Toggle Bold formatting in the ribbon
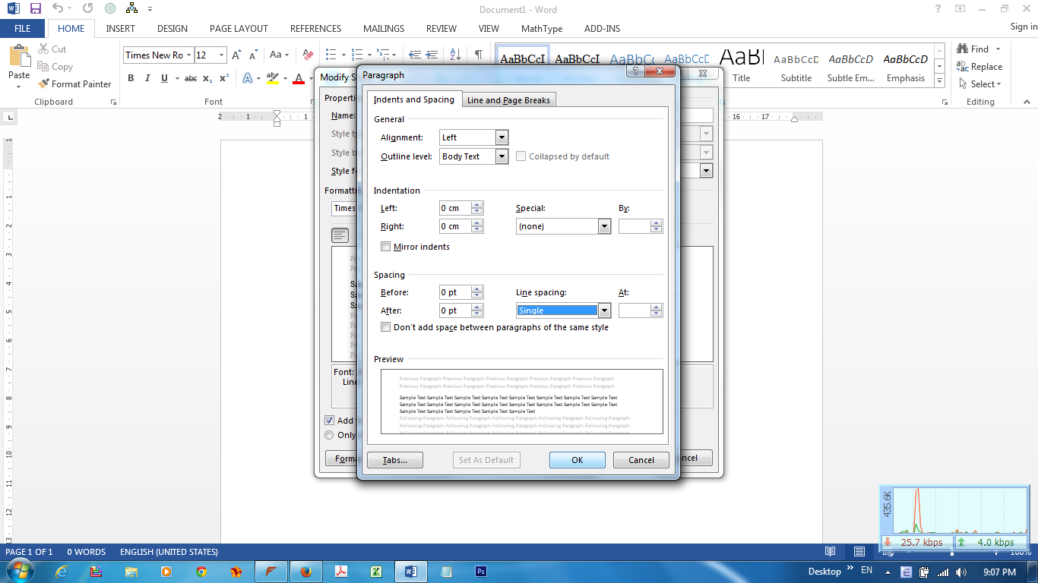Screen dimensions: 1038x583 click(131, 78)
